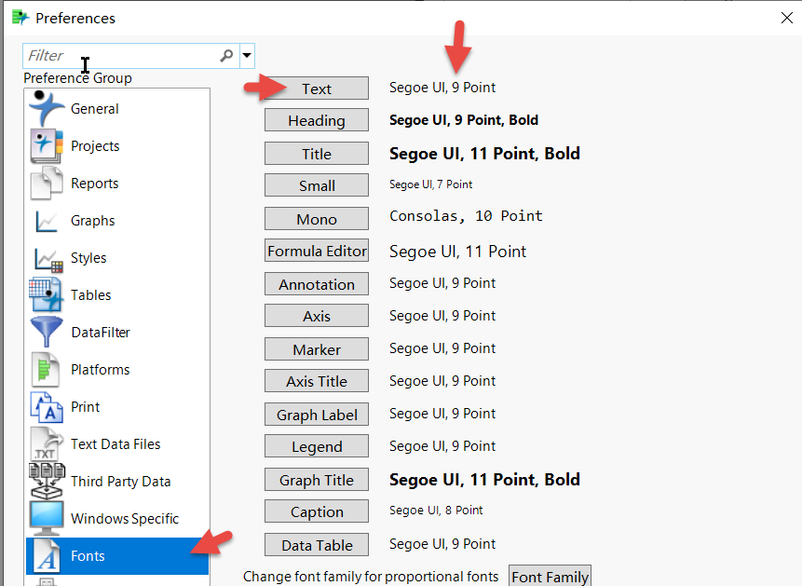Open the Tables group icon
This screenshot has height=586, width=802.
(x=47, y=294)
